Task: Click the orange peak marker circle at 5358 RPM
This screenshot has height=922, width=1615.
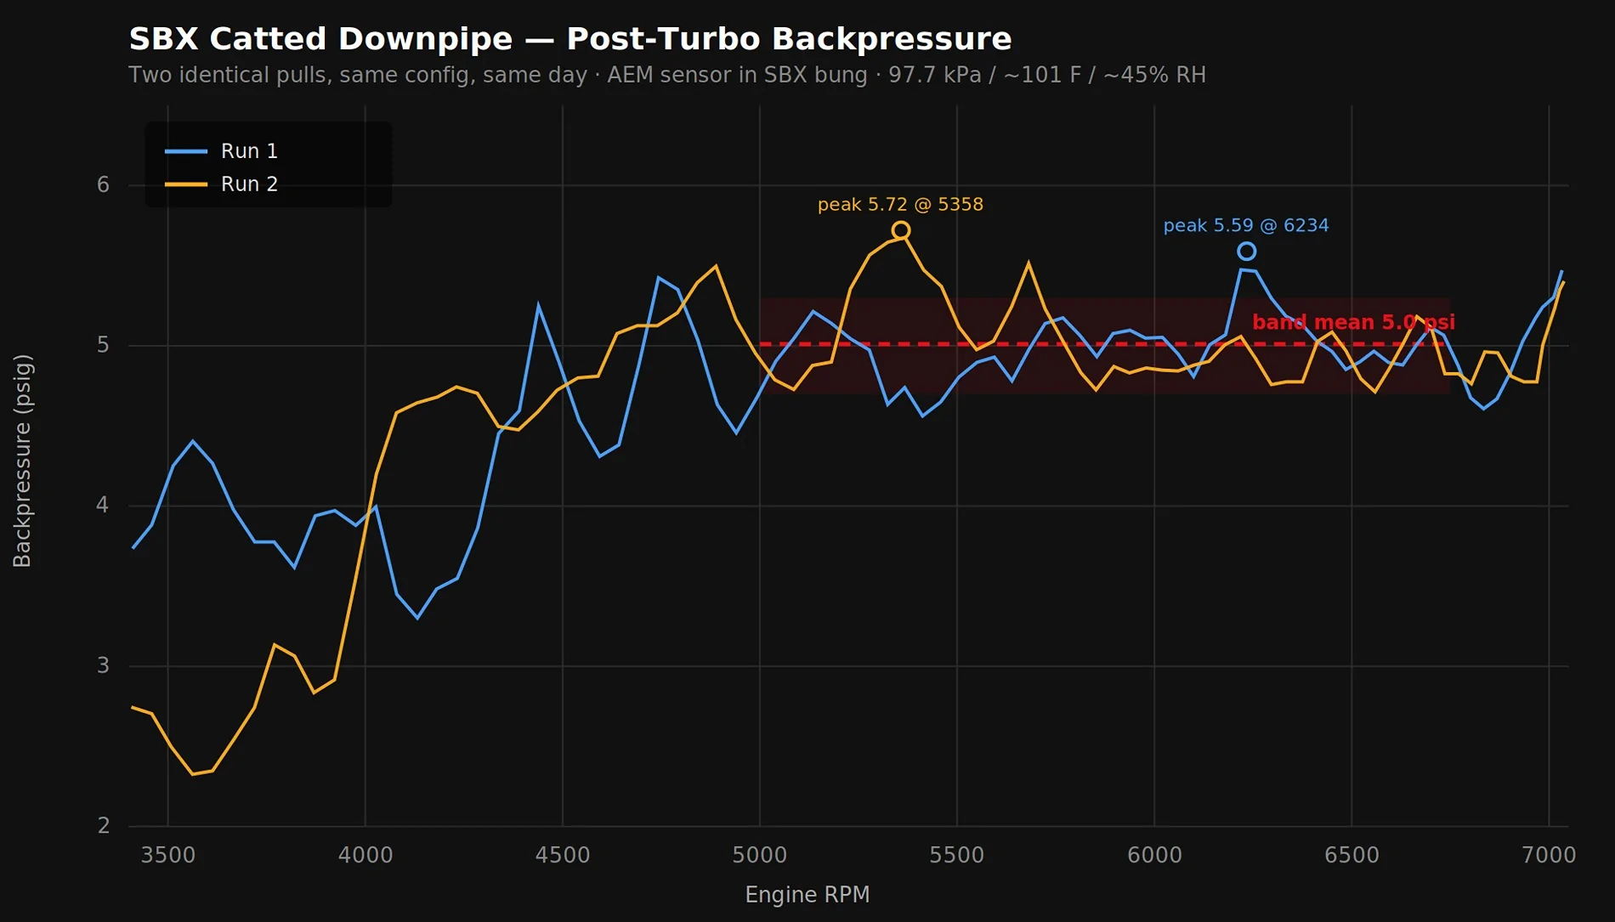Action: click(901, 230)
